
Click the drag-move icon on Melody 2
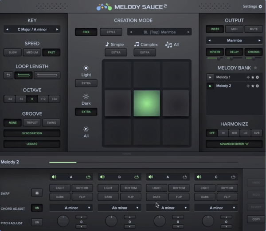pyautogui.click(x=248, y=86)
